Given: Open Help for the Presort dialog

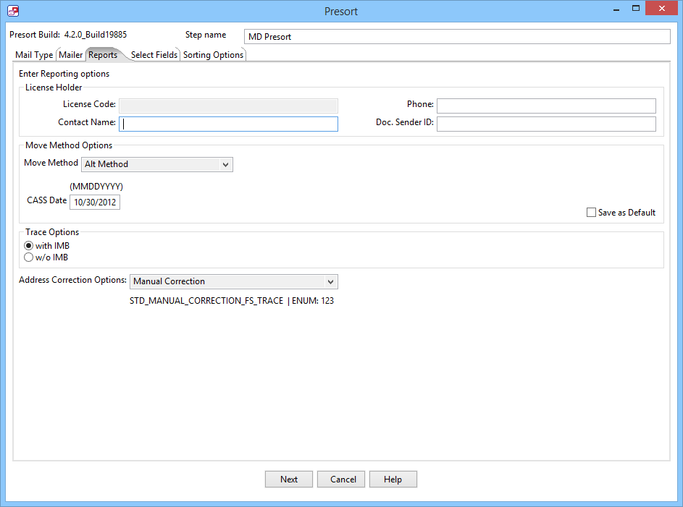Looking at the screenshot, I should pyautogui.click(x=393, y=479).
